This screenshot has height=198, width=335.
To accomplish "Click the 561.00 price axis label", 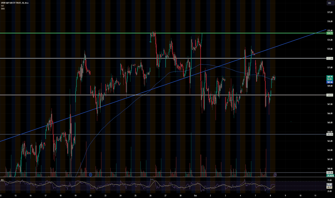I will pos(330,159).
